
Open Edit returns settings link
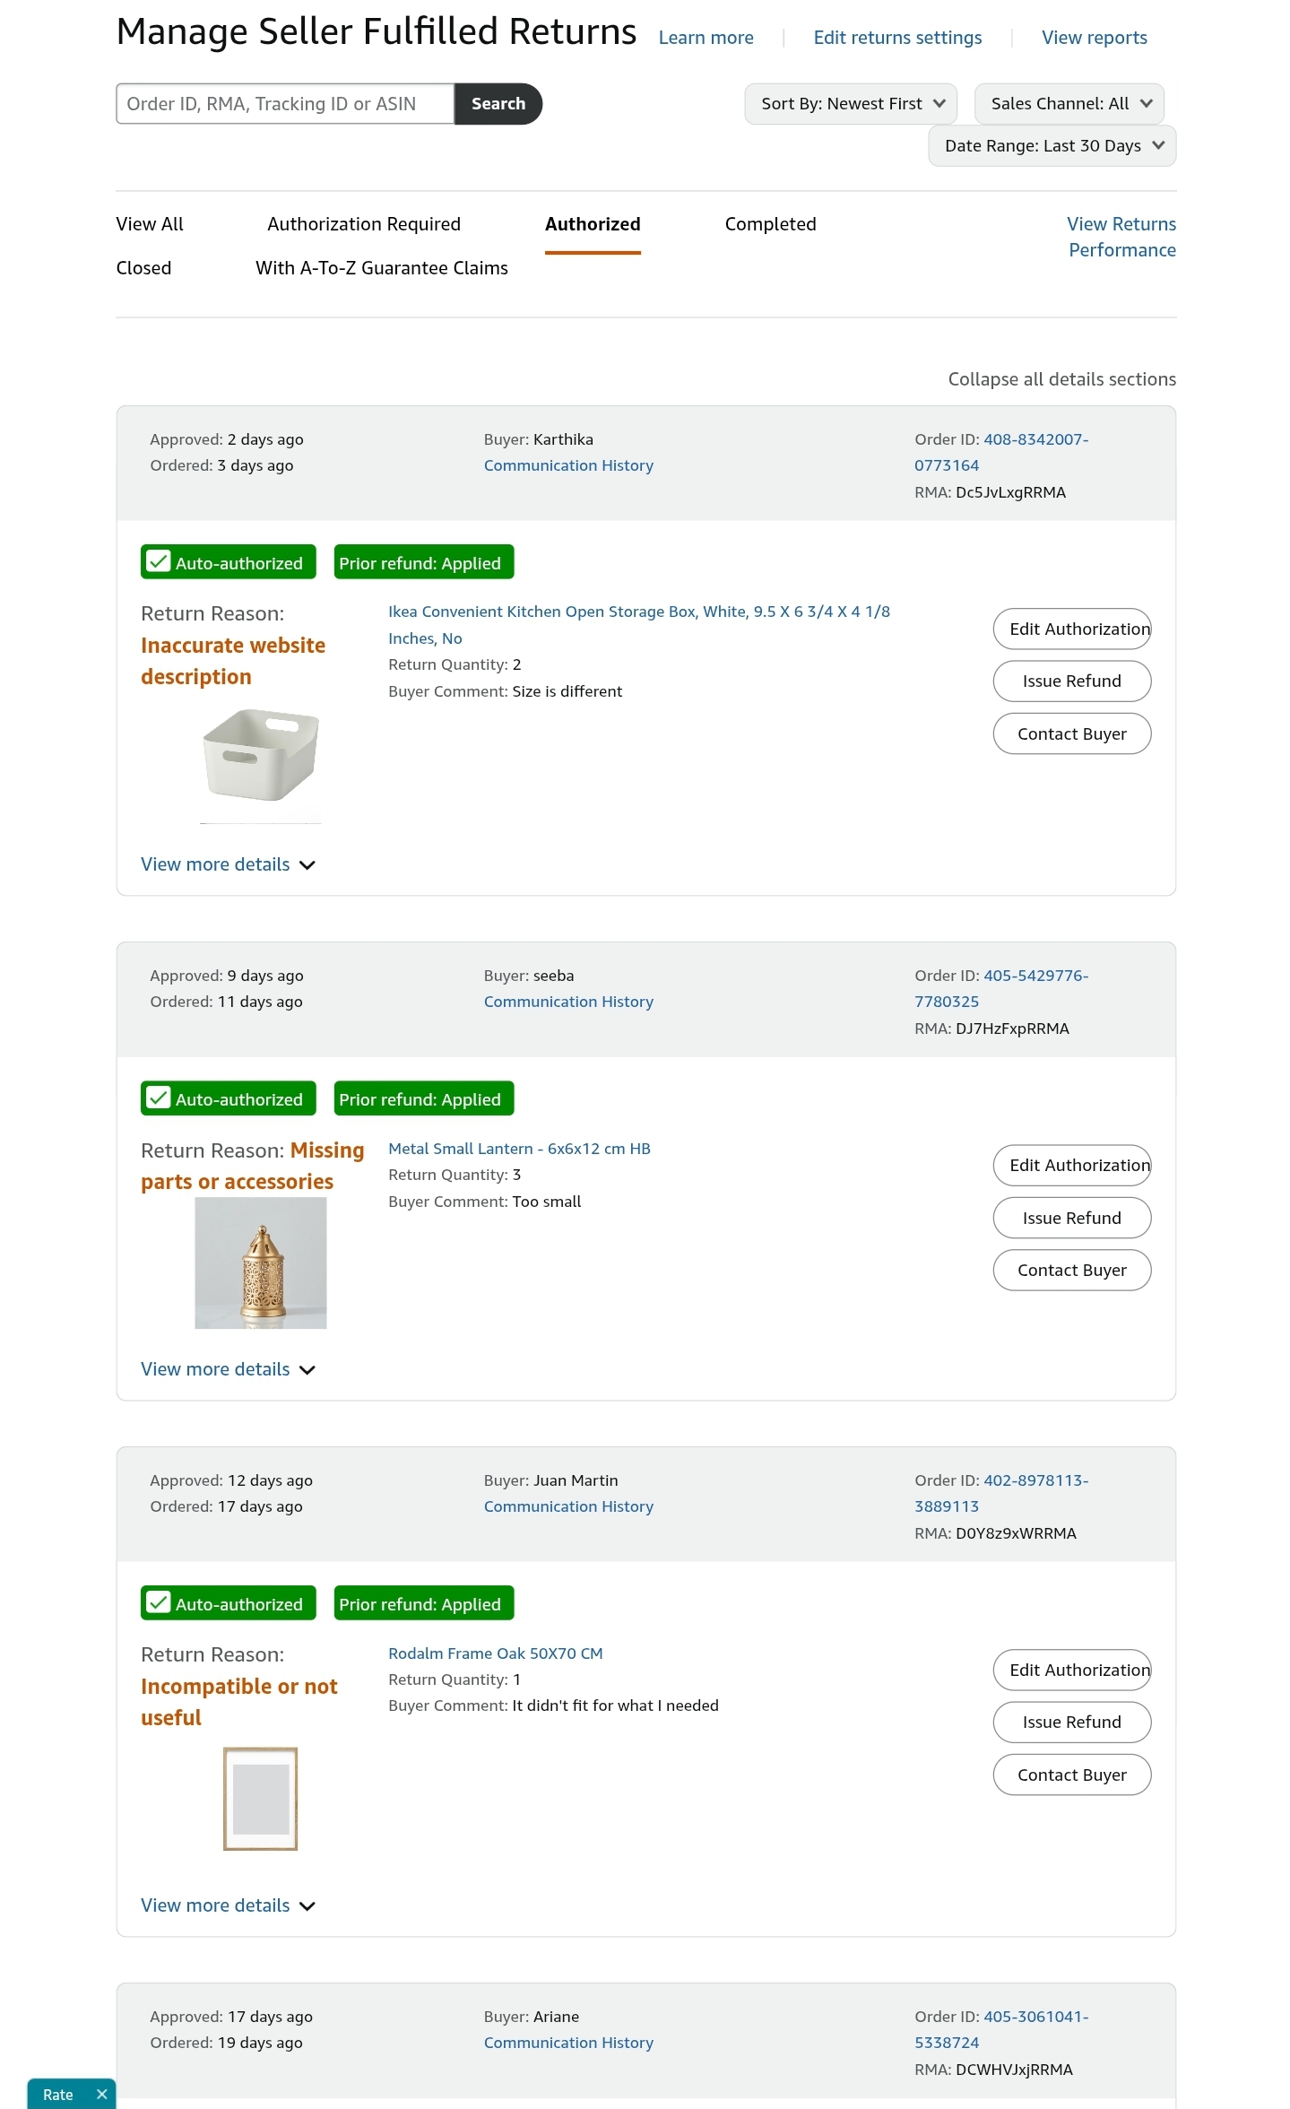coord(898,38)
